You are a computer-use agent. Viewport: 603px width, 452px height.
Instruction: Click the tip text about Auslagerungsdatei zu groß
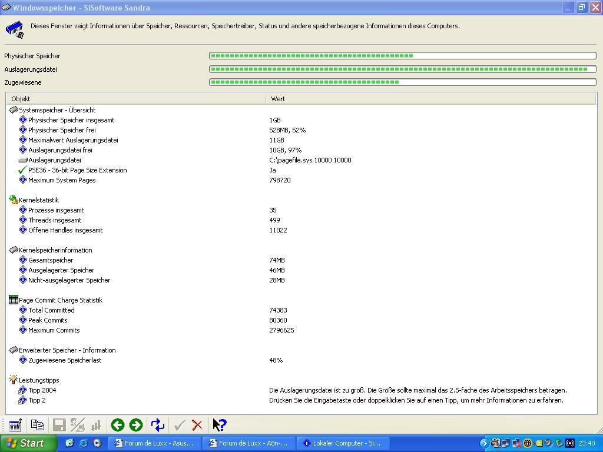pos(418,390)
